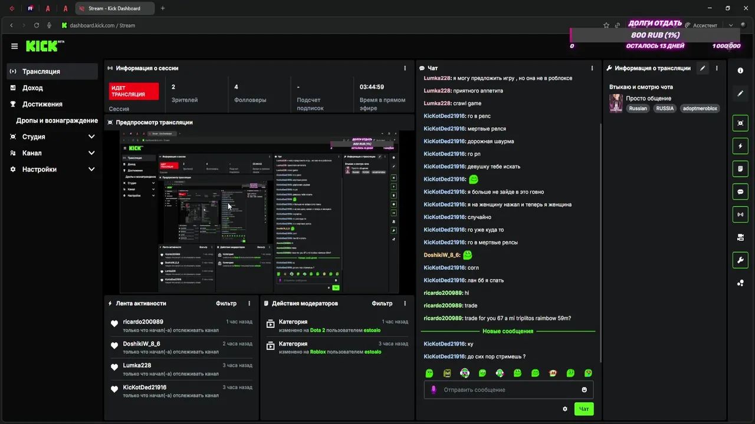Click the Просто общение category thumbnail
Image resolution: width=755 pixels, height=424 pixels.
616,103
